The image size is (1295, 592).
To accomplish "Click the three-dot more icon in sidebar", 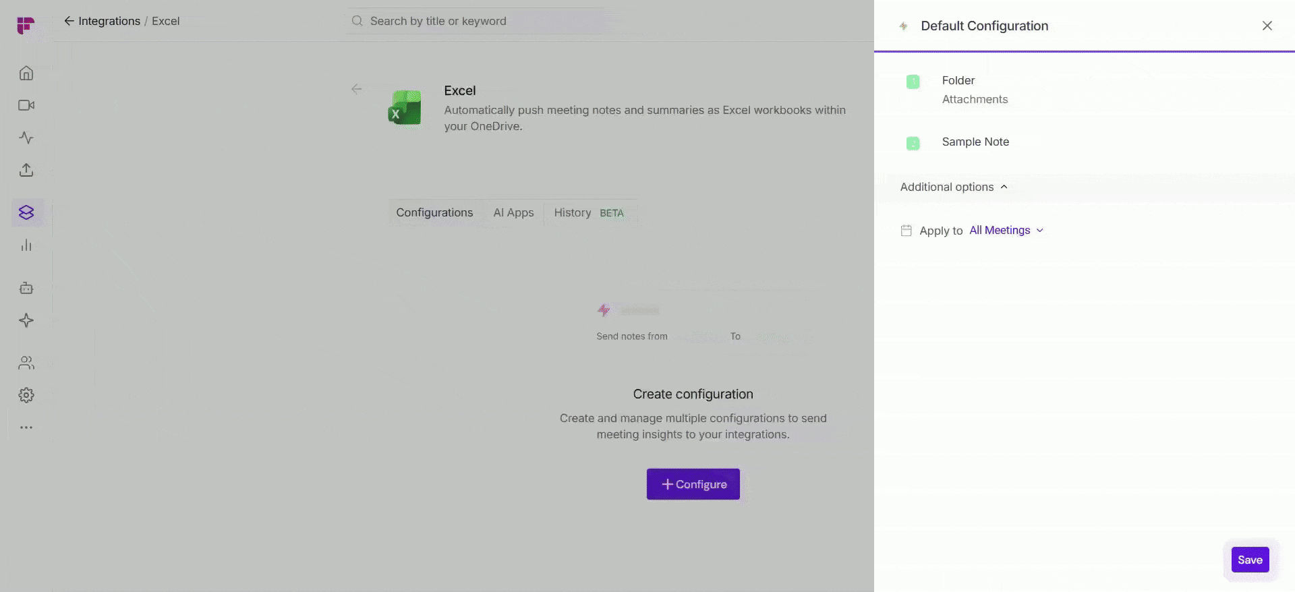I will click(x=26, y=427).
